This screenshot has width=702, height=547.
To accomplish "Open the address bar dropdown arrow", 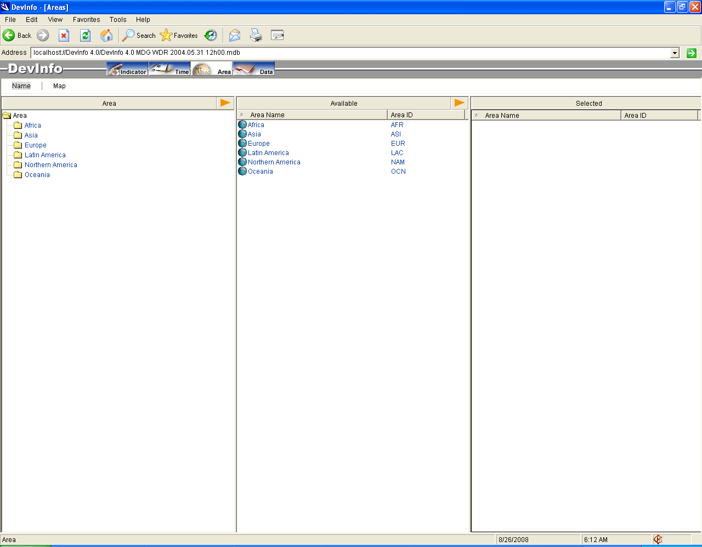I will (675, 53).
